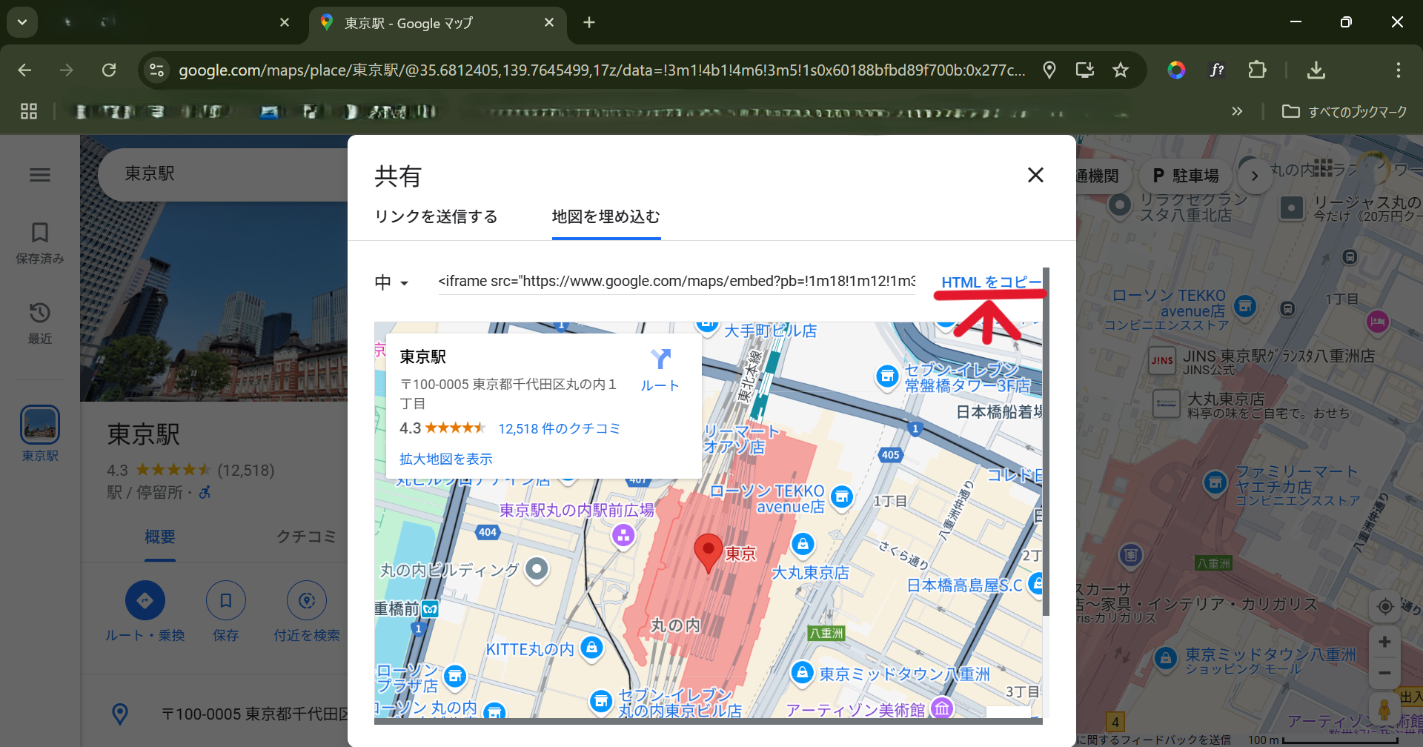Click the HTML をコピー link
The width and height of the screenshot is (1423, 747).
(x=990, y=282)
